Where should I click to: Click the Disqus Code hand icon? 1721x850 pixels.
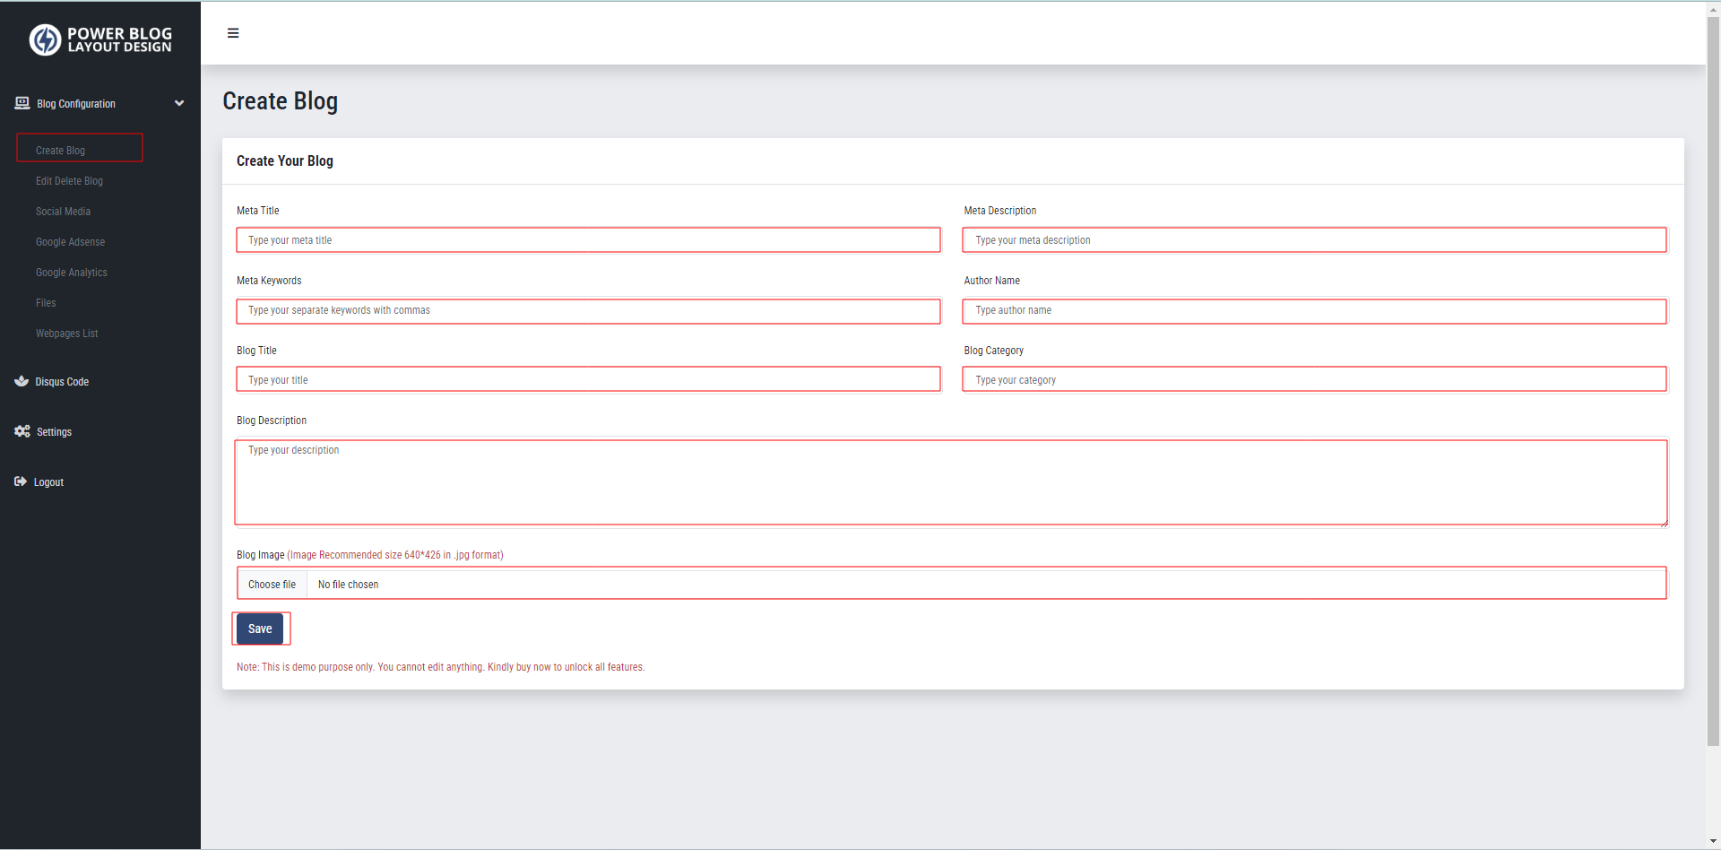(21, 380)
